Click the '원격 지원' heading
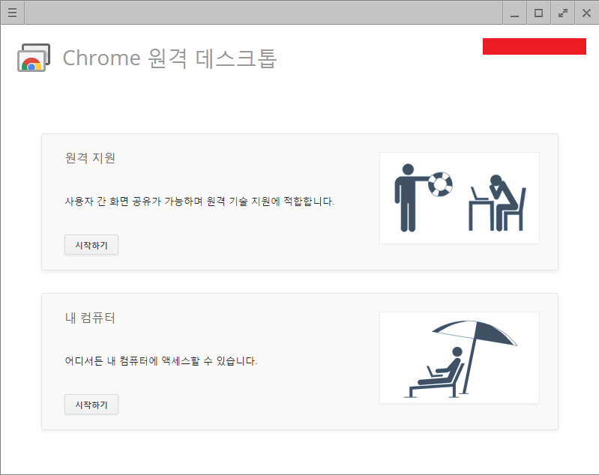 click(90, 157)
